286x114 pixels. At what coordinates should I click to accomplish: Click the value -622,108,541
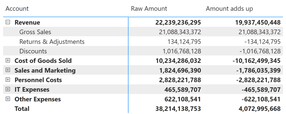(x=261, y=99)
